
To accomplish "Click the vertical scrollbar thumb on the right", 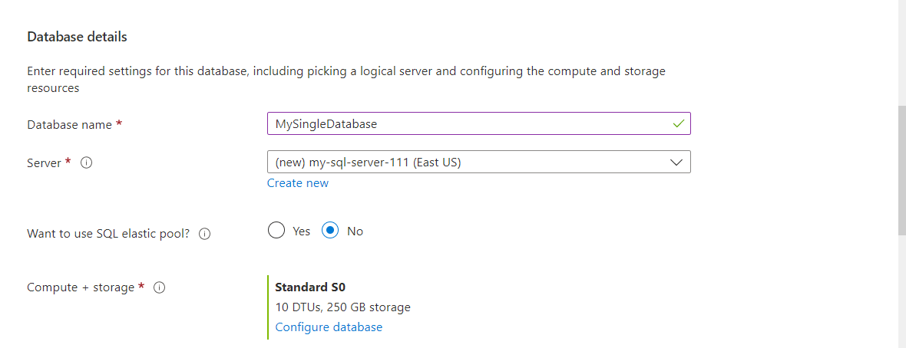I will pos(902,170).
